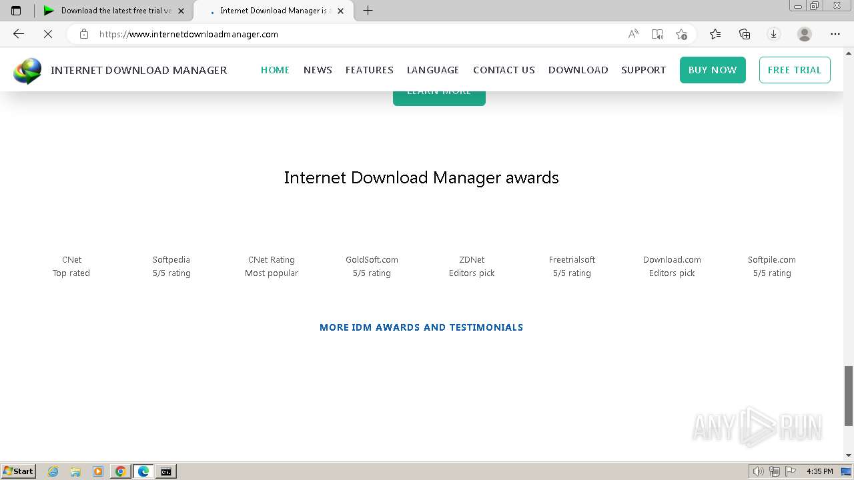Viewport: 854px width, 480px height.
Task: Launch the media player taskbar icon
Action: pos(98,471)
